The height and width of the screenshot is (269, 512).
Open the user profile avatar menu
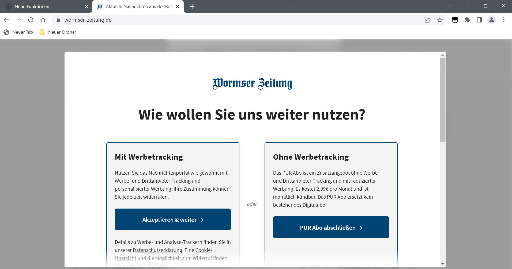[x=492, y=20]
